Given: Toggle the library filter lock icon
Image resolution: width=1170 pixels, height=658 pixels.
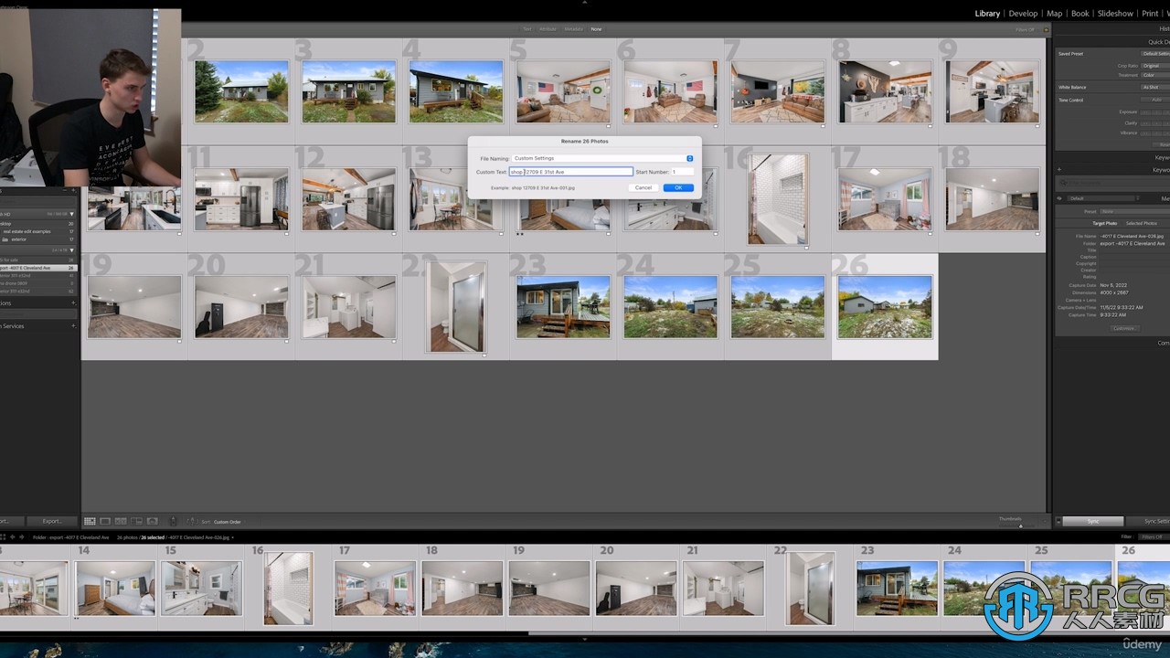Looking at the screenshot, I should click(1047, 29).
